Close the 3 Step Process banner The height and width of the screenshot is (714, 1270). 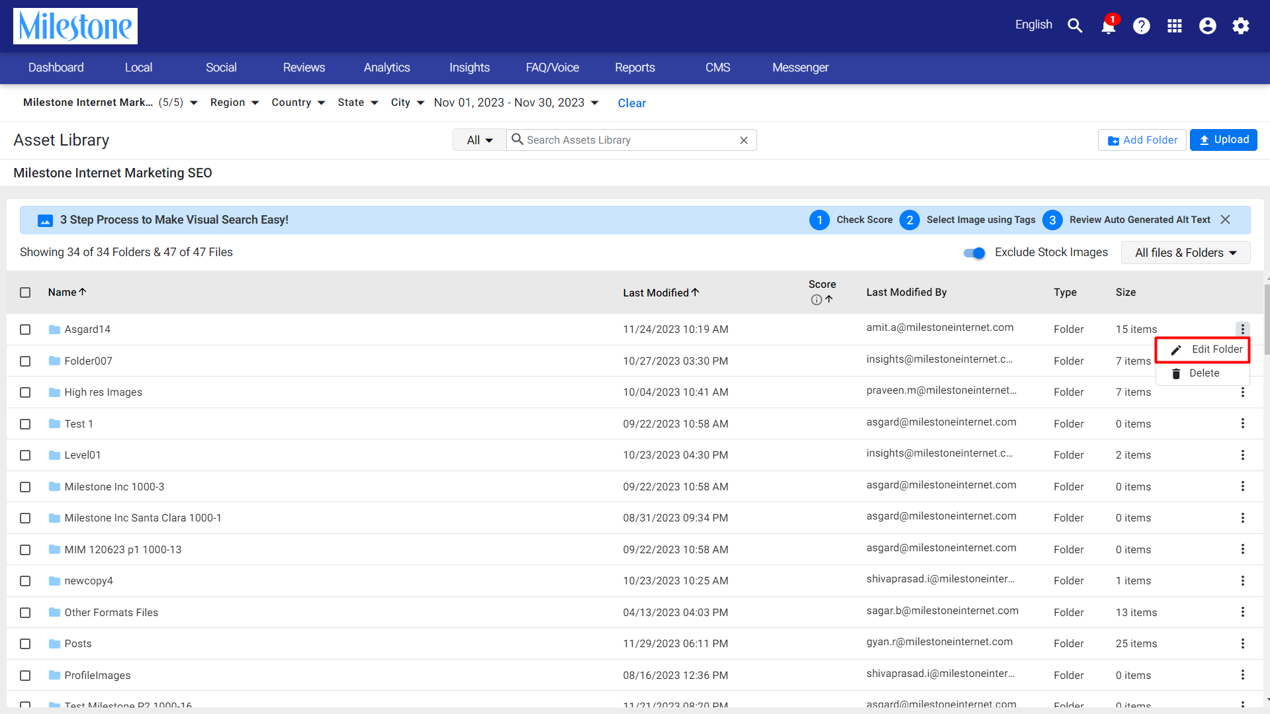tap(1226, 220)
